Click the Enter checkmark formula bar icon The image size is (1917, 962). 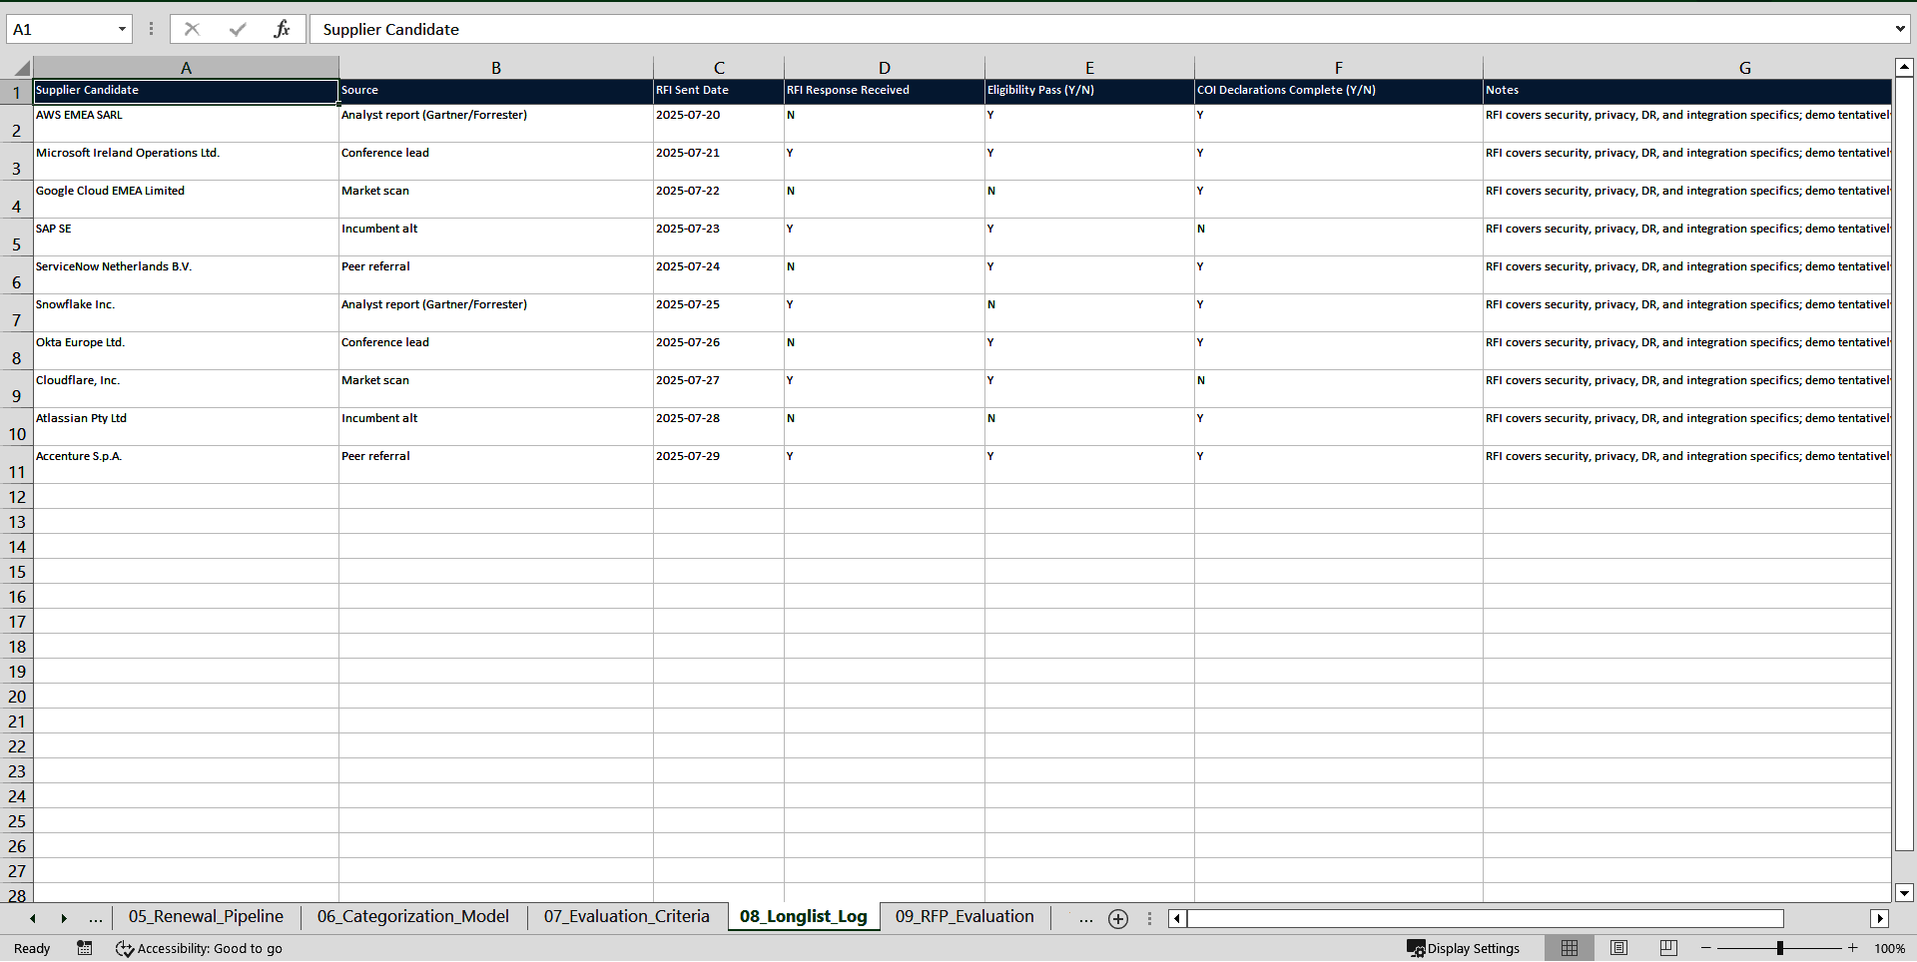237,29
